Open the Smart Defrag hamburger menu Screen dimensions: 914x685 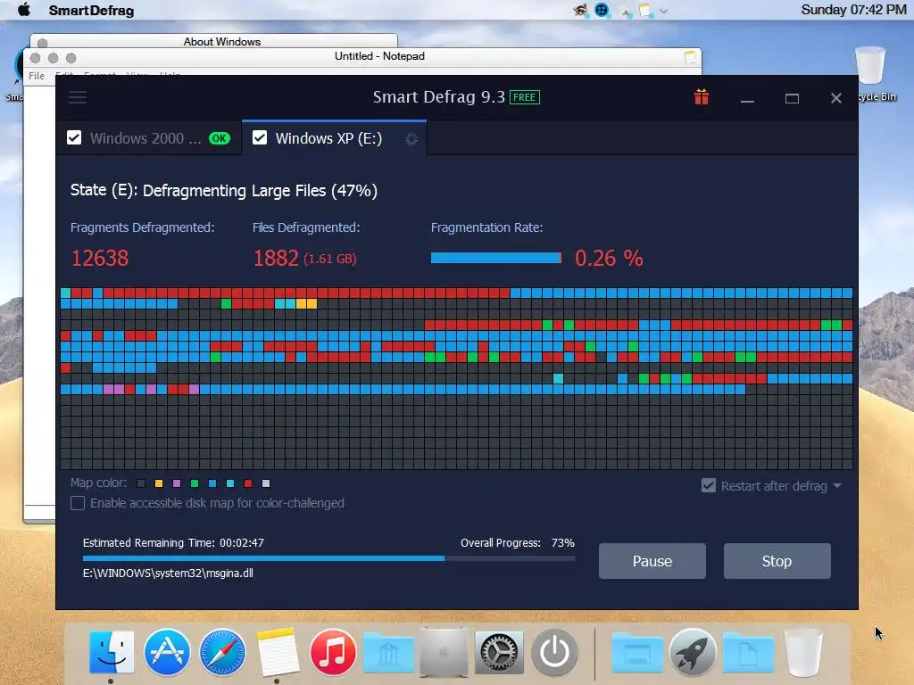78,97
